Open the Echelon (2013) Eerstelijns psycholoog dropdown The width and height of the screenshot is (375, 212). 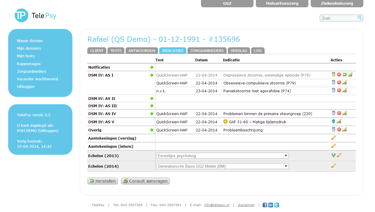click(222, 156)
